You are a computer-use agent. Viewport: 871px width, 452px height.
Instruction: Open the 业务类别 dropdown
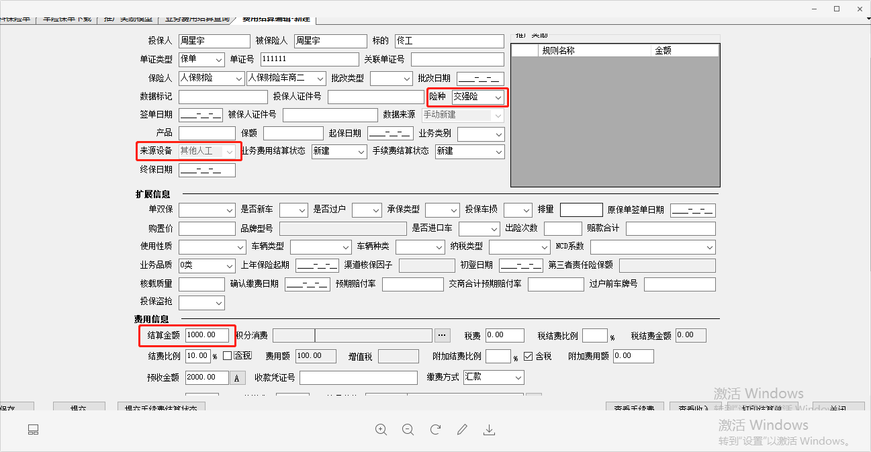coord(481,134)
